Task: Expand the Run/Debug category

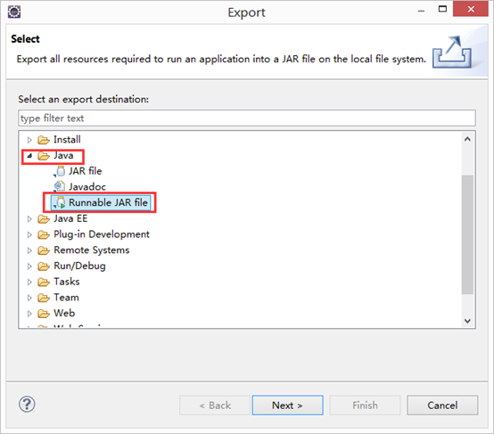Action: [29, 266]
